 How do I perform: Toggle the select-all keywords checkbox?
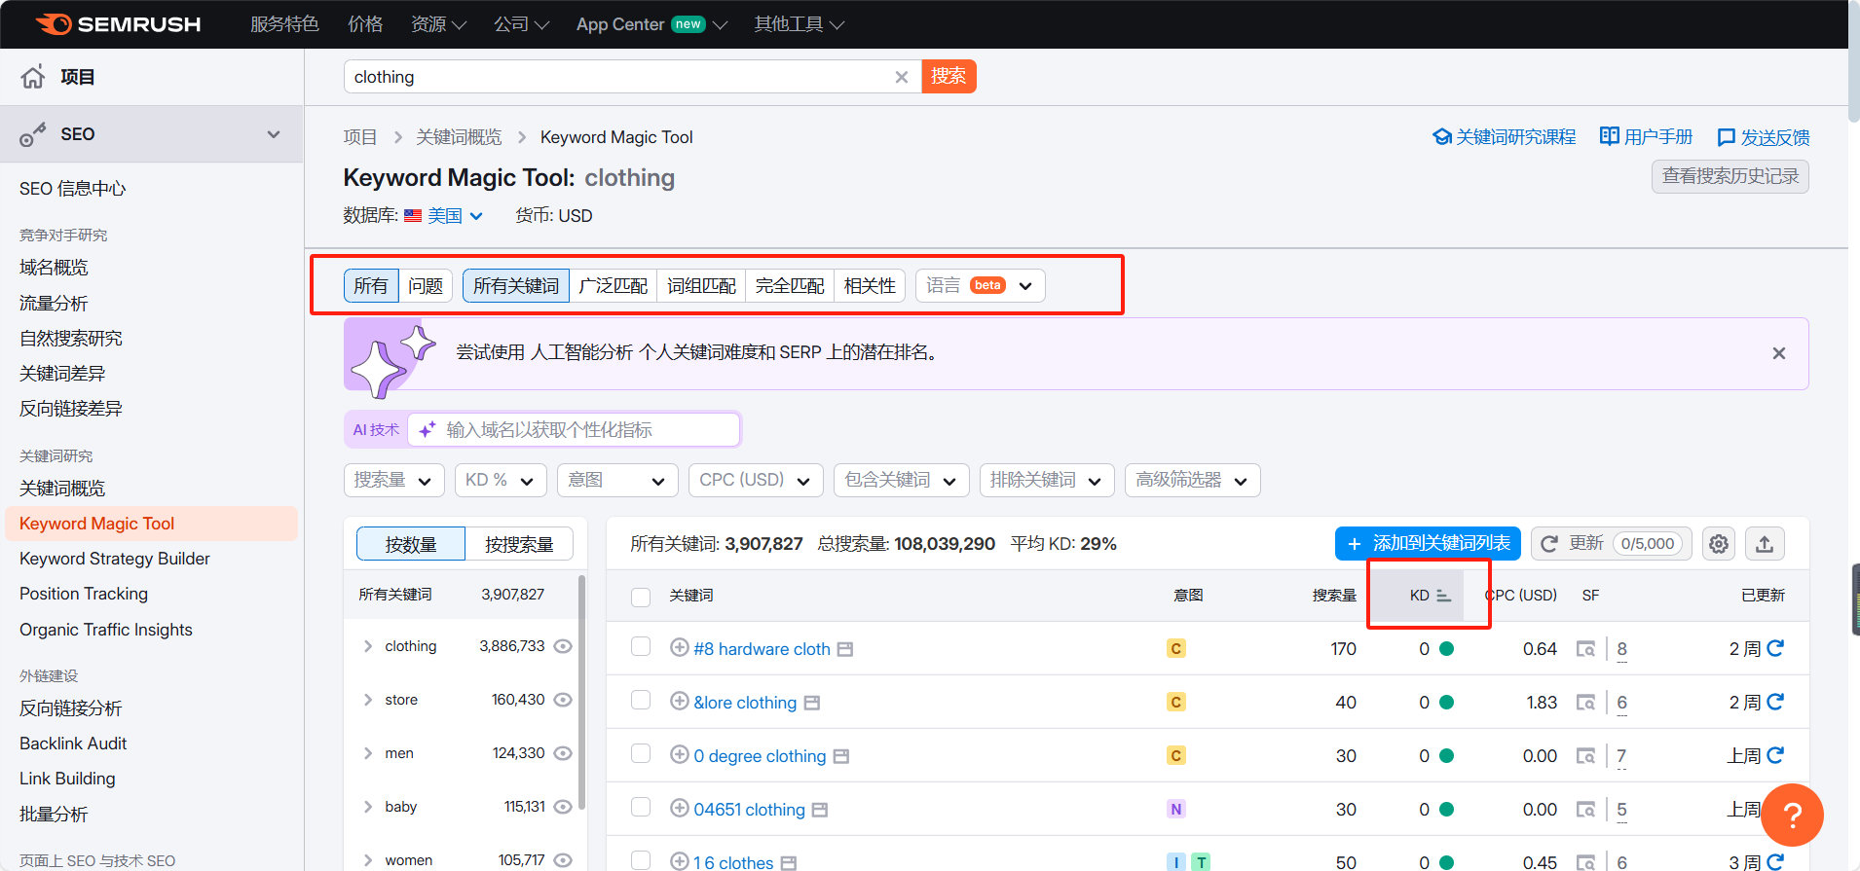tap(641, 597)
